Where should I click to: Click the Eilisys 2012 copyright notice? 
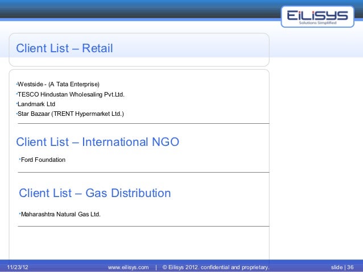[216, 267]
